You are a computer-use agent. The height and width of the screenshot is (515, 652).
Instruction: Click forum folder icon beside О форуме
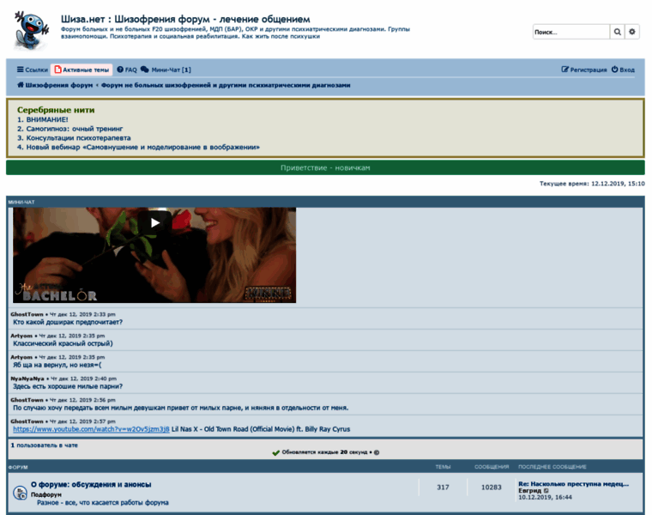click(x=20, y=493)
